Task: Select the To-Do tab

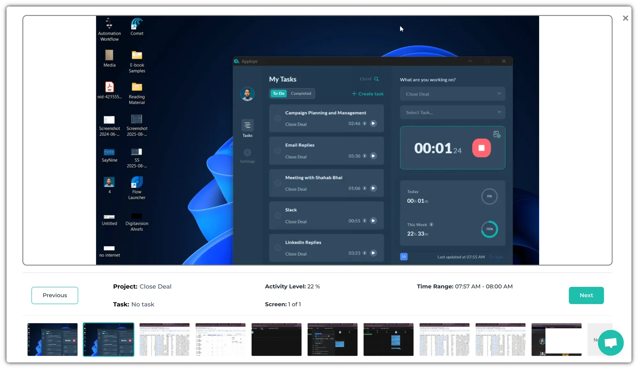Action: pyautogui.click(x=278, y=93)
